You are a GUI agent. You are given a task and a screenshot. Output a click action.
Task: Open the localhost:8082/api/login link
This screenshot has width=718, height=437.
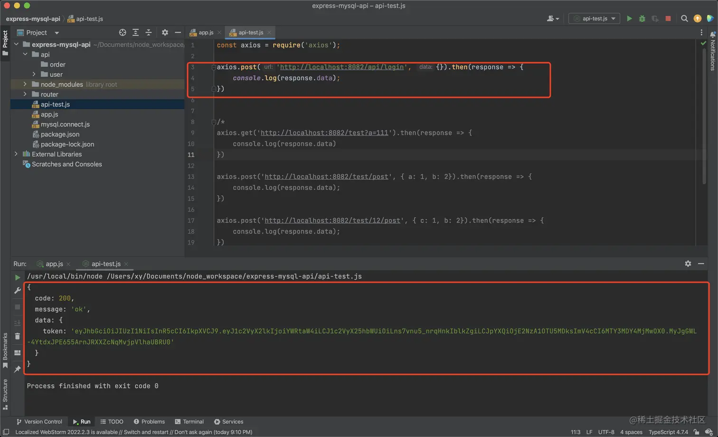341,67
